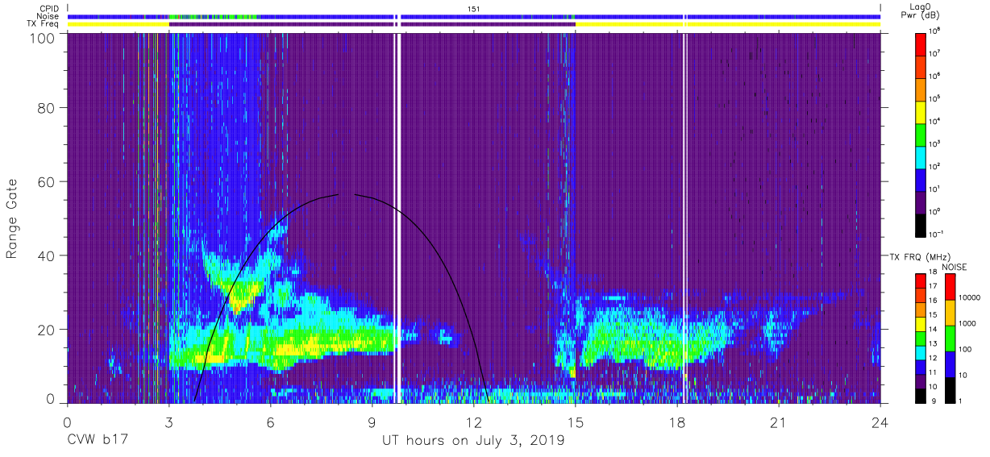Click the '9' TX FRQ colorbar label
990x457 pixels.
point(934,401)
